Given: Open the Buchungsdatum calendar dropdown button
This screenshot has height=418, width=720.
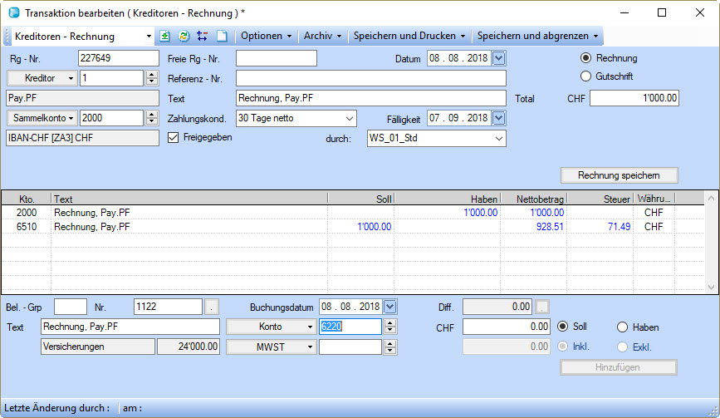Looking at the screenshot, I should pos(390,307).
